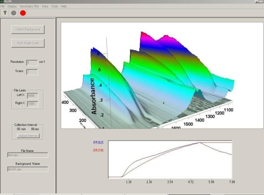Click the Resolution input field
Viewport: 264px width, 195px height.
[32, 63]
